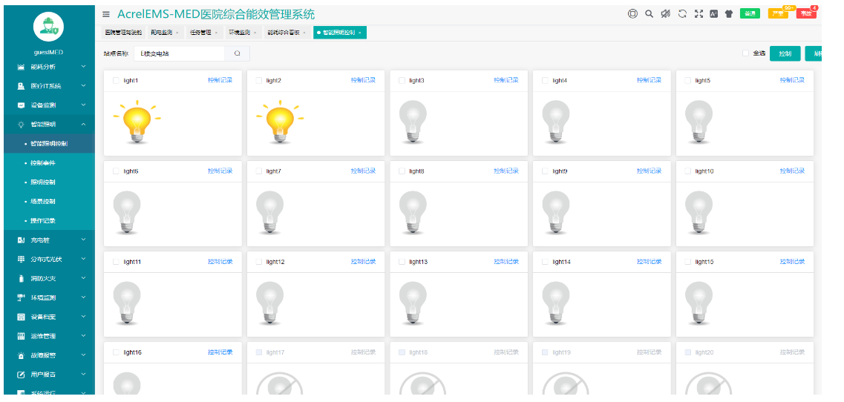
Task: Switch to the 任务管理 tab
Action: coord(202,33)
